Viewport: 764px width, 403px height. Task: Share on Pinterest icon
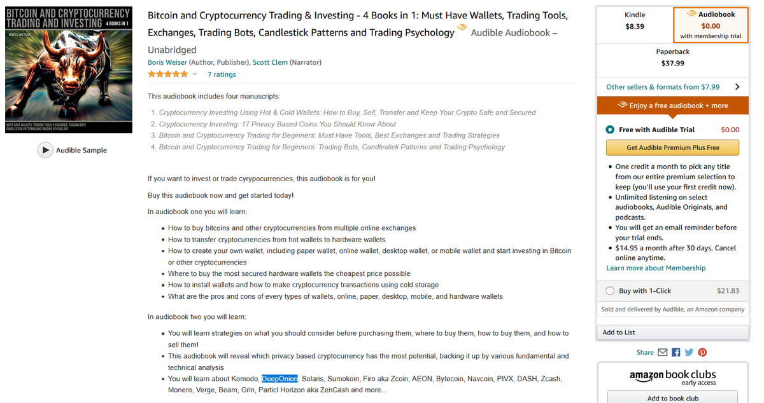click(x=702, y=352)
